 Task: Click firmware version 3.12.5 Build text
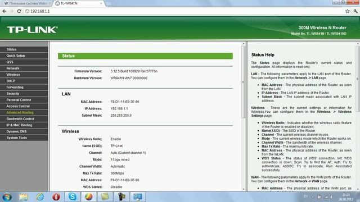(134, 71)
